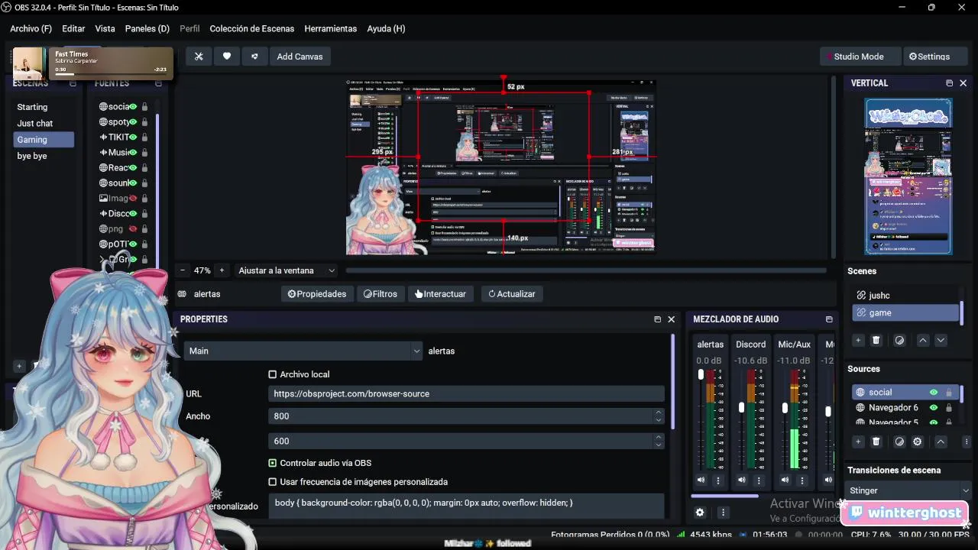Unlock the TIKIT source in Fuentes

(x=144, y=137)
